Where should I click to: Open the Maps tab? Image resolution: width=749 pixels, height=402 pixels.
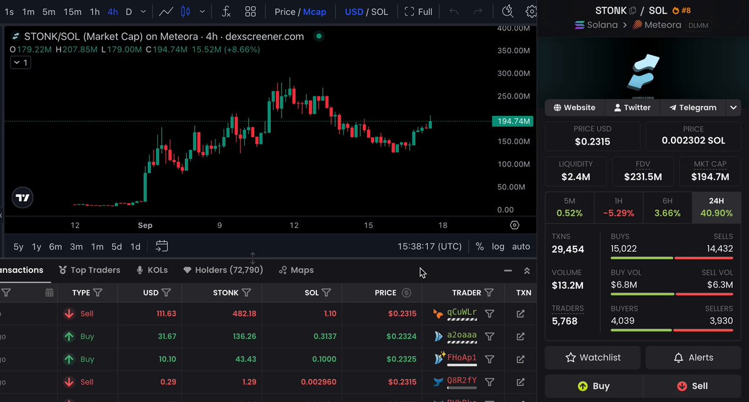click(x=296, y=270)
